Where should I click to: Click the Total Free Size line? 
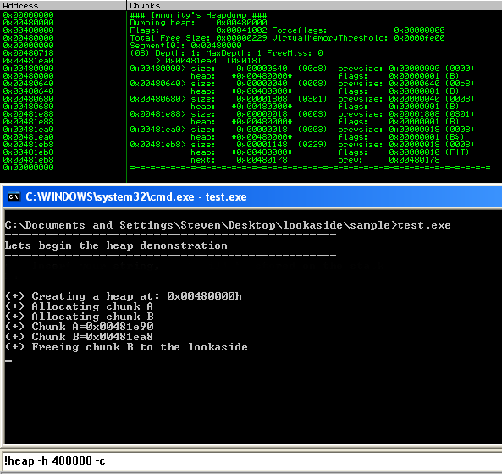pos(287,38)
